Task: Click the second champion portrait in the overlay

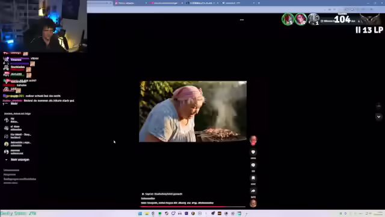Action: (301, 19)
